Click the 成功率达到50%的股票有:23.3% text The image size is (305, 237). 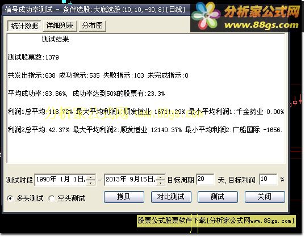pos(119,94)
